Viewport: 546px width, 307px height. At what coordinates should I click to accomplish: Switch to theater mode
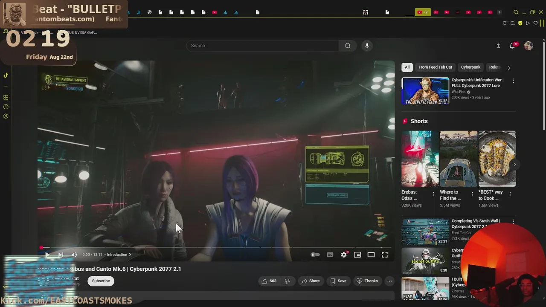[x=371, y=255]
